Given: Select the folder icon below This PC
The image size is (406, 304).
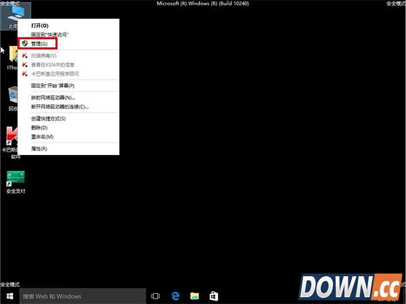Looking at the screenshot, I should click(x=13, y=57).
